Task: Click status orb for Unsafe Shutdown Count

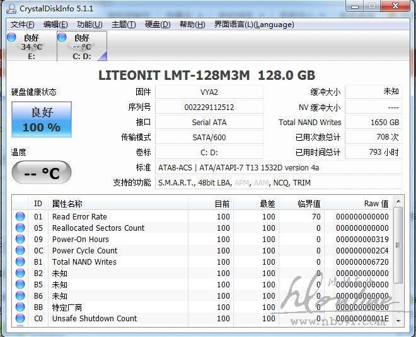Action: tap(20, 319)
